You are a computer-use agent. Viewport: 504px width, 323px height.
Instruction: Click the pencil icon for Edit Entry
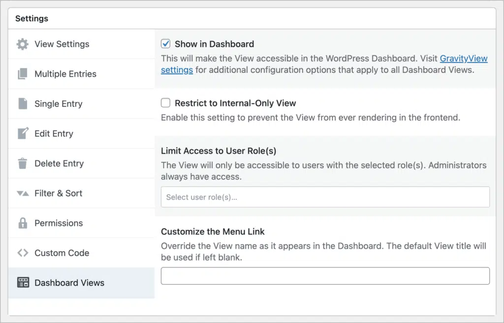coord(23,133)
